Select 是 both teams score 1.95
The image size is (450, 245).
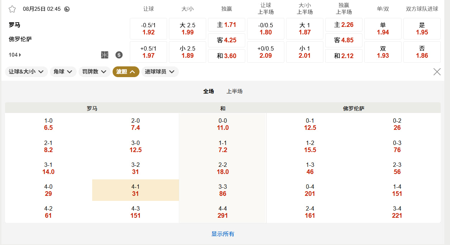coord(422,29)
